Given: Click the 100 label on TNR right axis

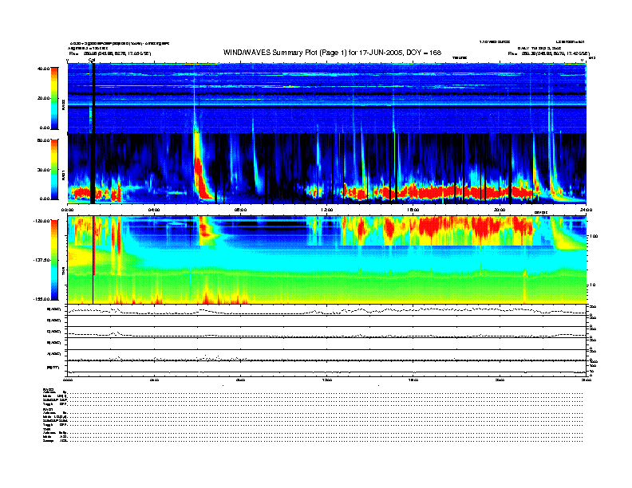Looking at the screenshot, I should (x=594, y=236).
